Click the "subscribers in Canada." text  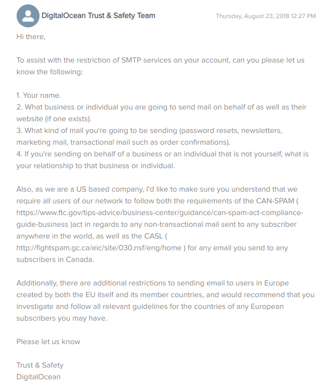click(x=55, y=260)
